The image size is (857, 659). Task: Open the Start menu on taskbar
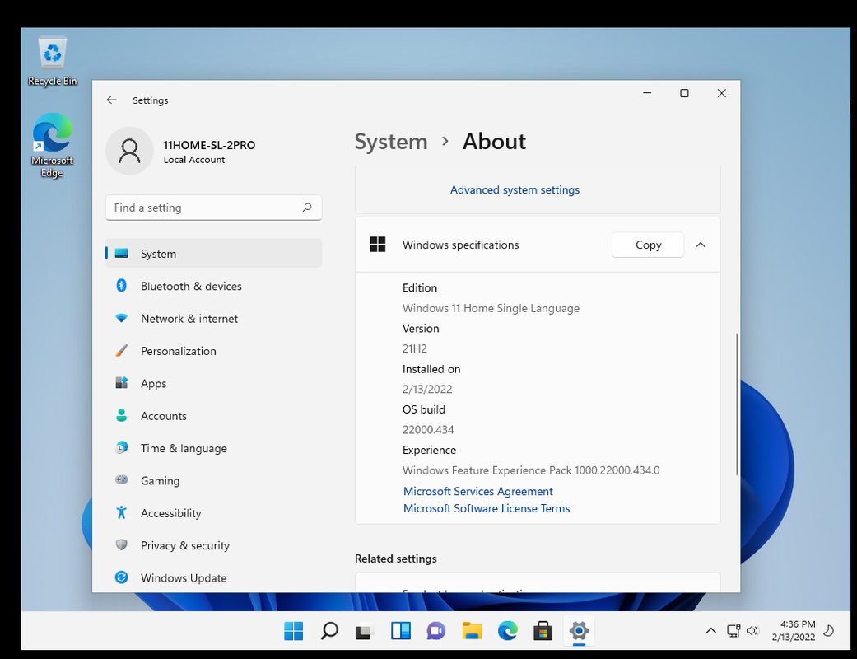[x=294, y=630]
